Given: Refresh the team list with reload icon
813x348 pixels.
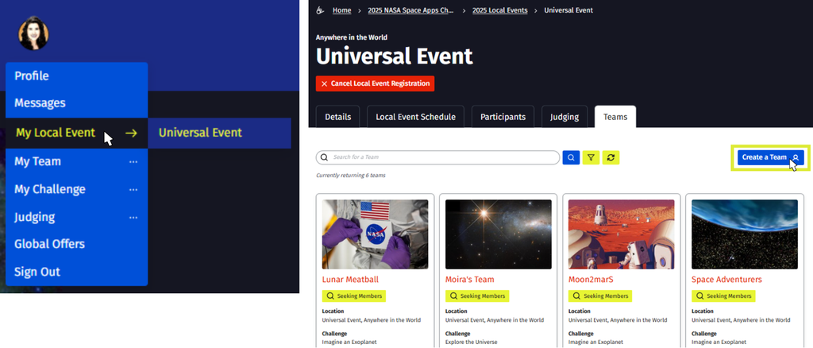Looking at the screenshot, I should pos(611,157).
